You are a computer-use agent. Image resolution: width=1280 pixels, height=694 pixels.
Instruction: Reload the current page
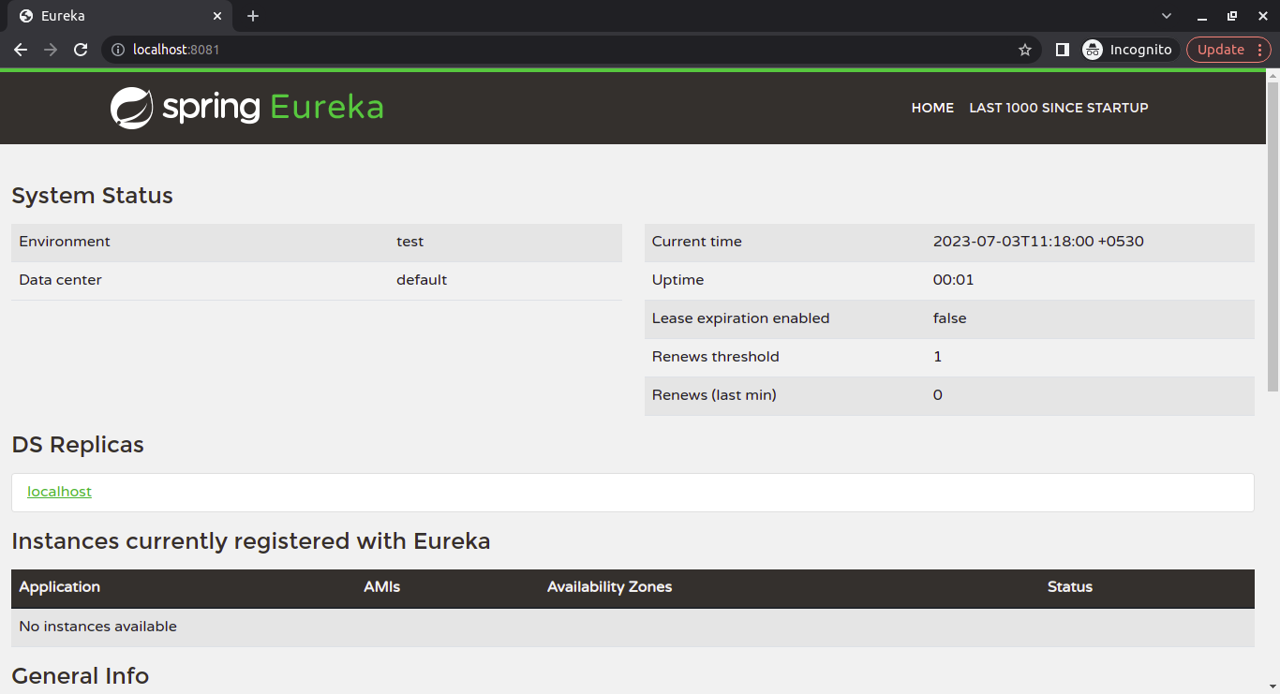point(81,49)
